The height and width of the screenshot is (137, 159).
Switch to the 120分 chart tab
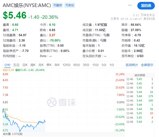[x=66, y=65]
